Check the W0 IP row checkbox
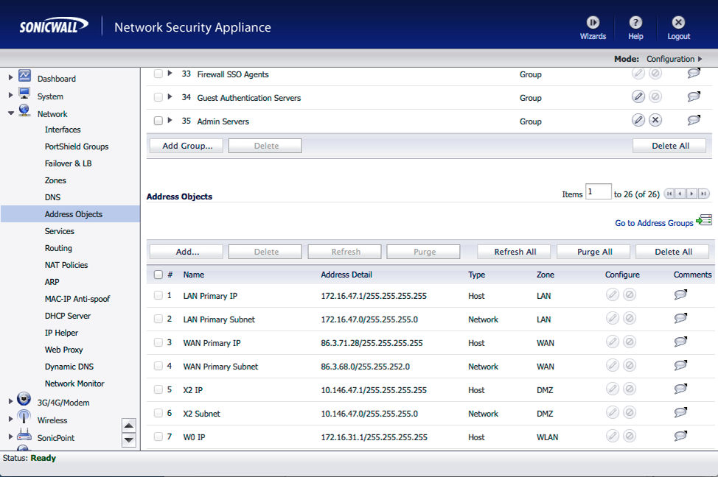This screenshot has height=477, width=718. pos(158,437)
